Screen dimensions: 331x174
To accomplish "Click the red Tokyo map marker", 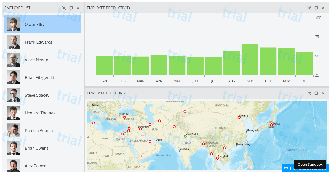I will point(271,125).
